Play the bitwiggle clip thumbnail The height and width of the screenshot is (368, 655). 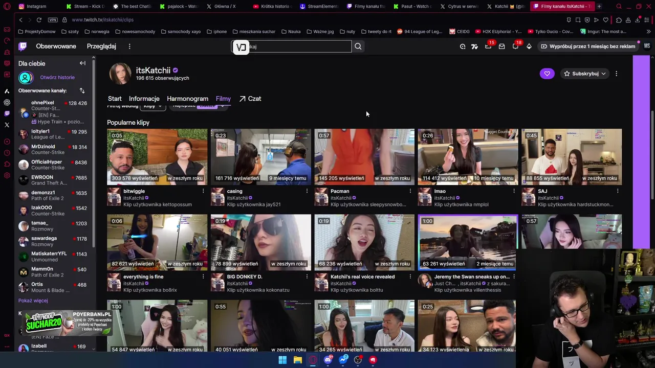coord(157,156)
